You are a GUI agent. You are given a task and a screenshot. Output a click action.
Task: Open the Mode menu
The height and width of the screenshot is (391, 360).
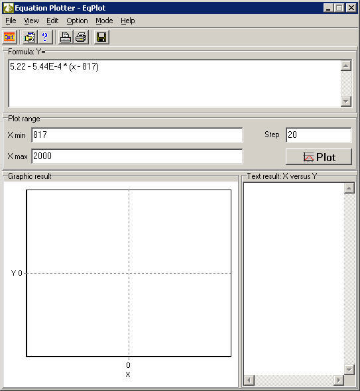[x=104, y=21]
